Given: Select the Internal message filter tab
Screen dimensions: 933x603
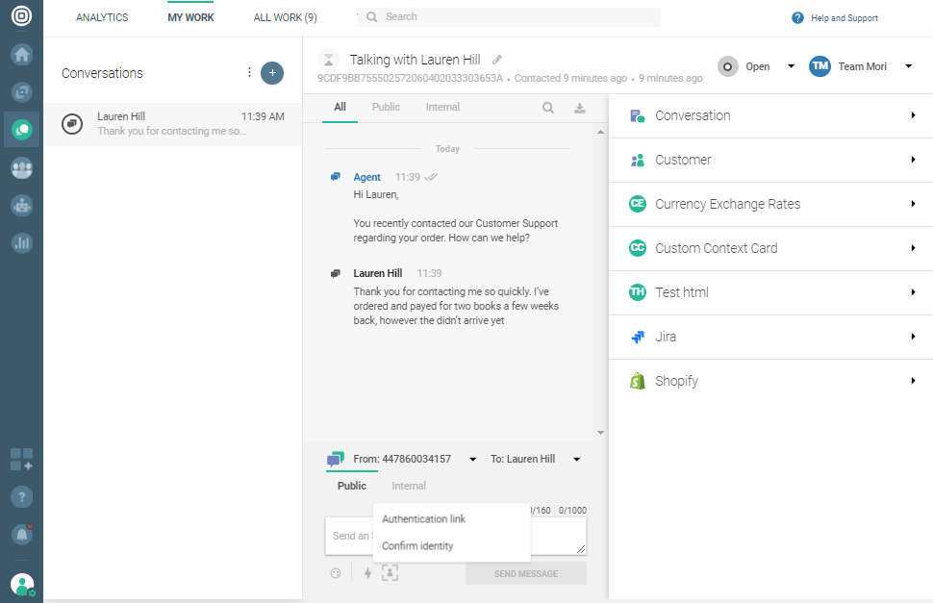Looking at the screenshot, I should (442, 108).
